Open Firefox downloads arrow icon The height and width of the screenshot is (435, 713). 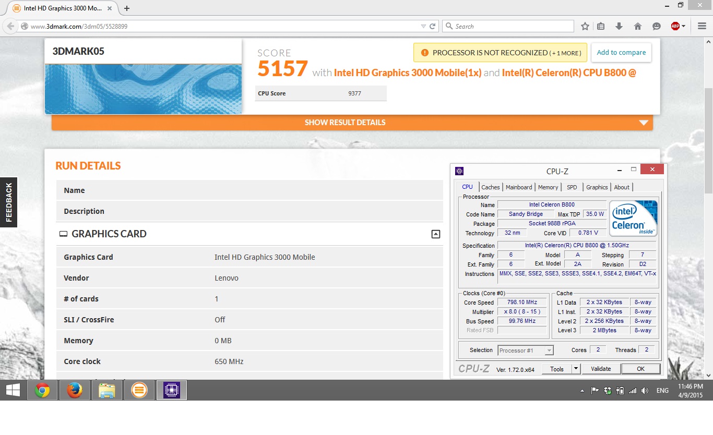click(x=619, y=26)
